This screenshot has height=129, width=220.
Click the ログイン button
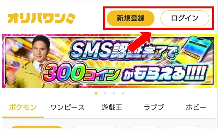185,18
